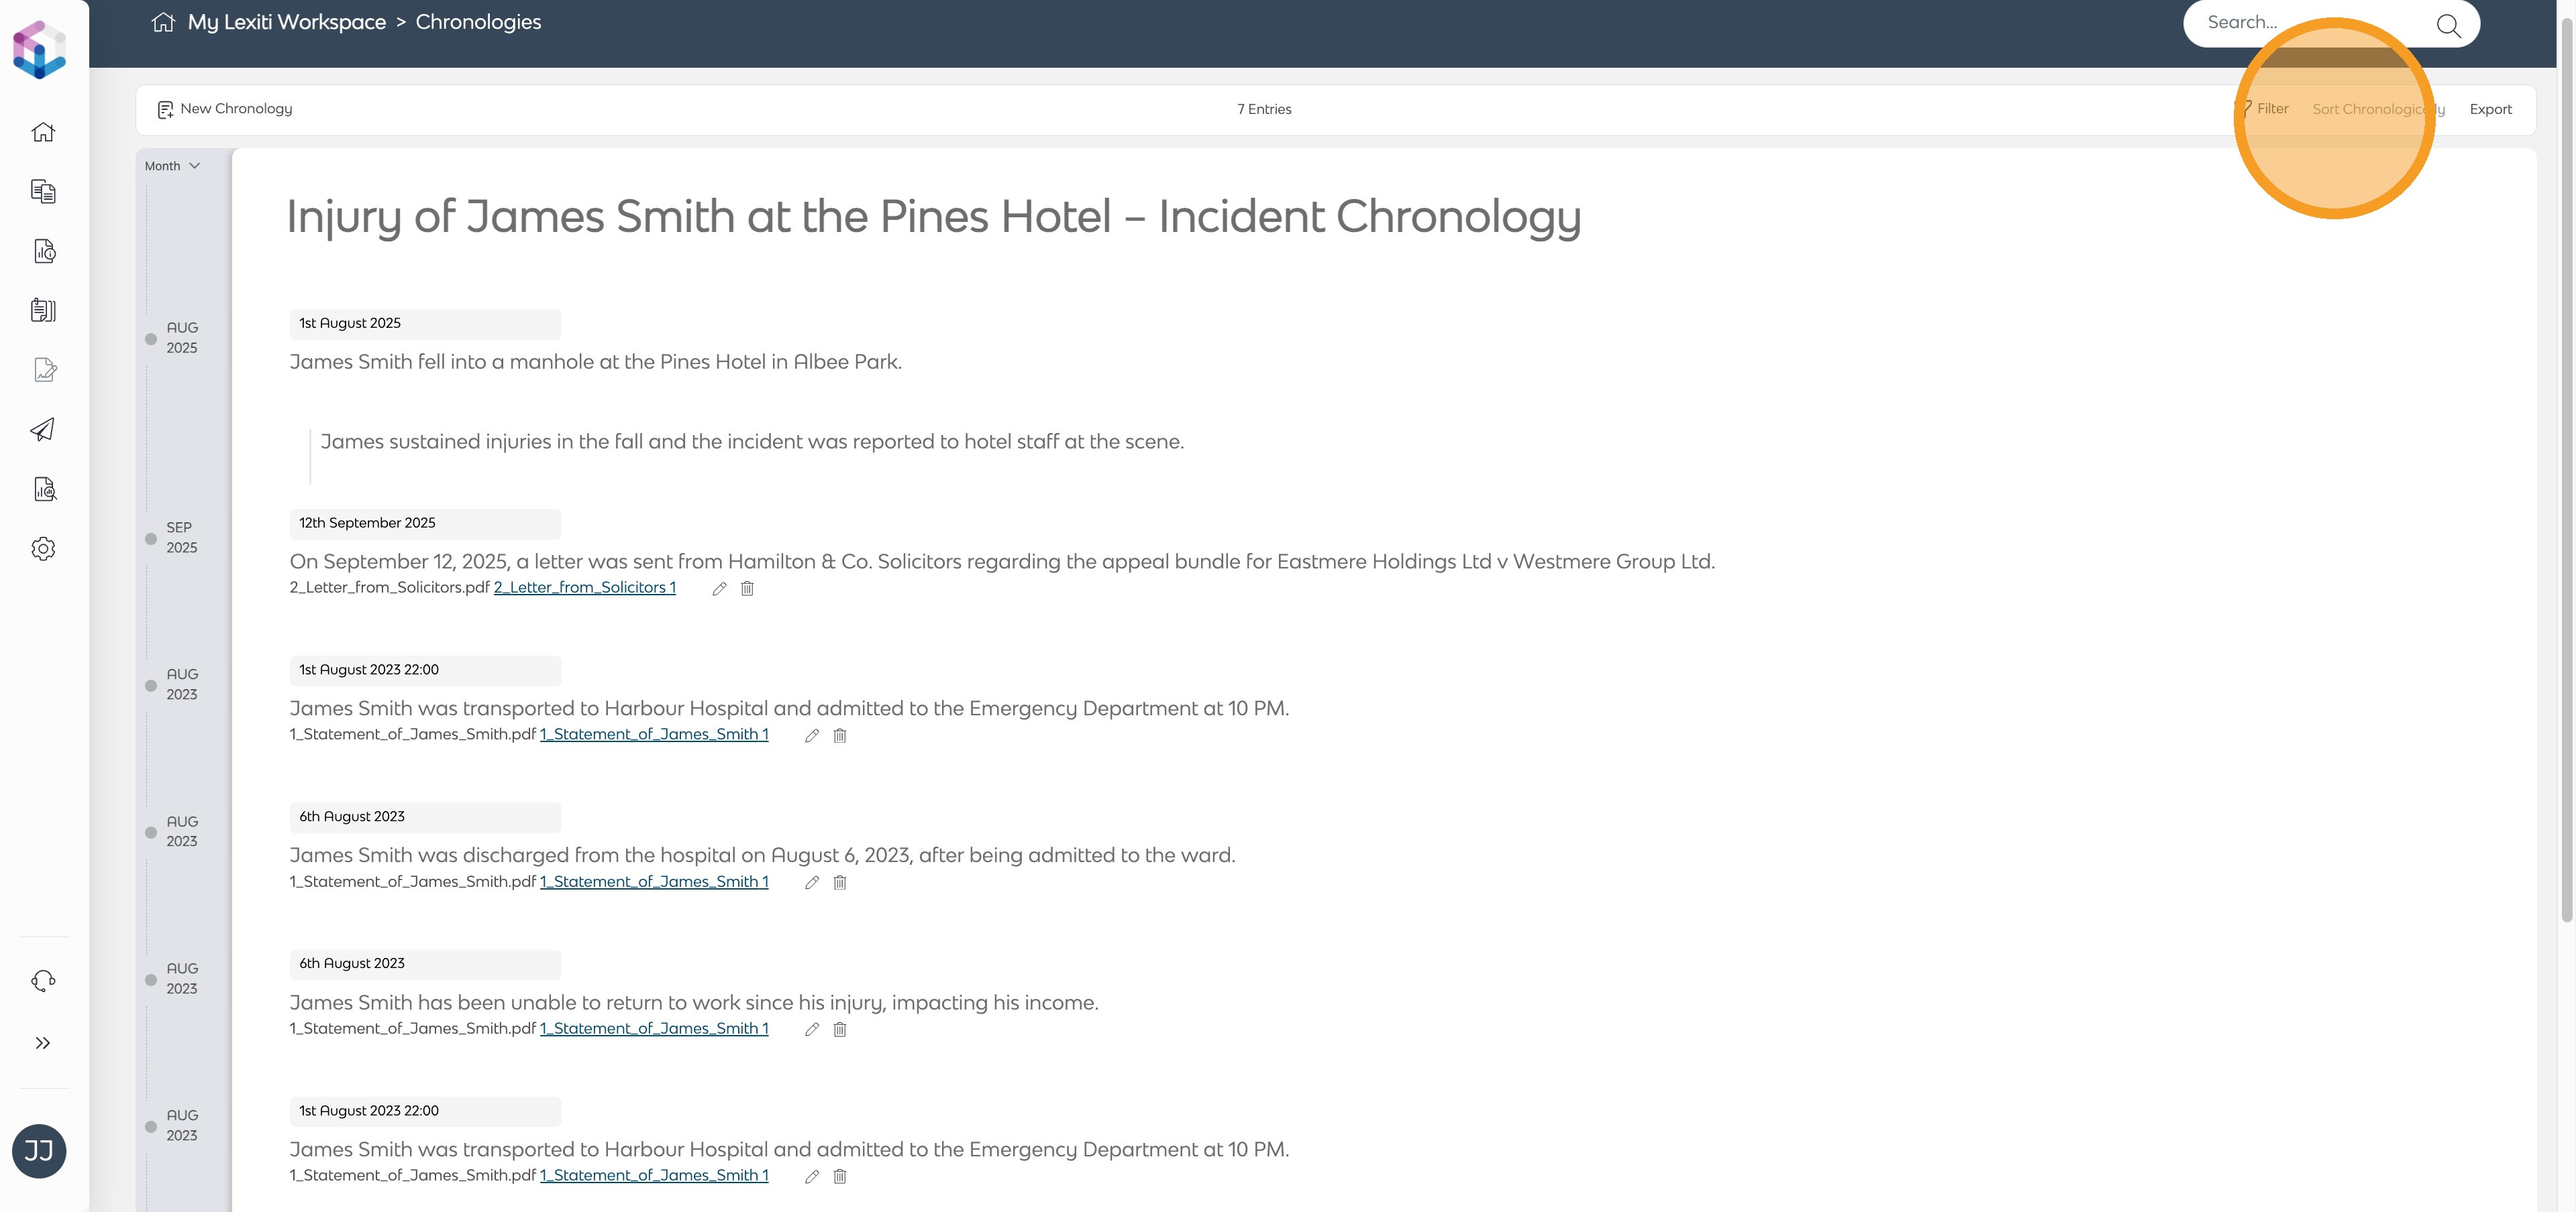This screenshot has width=2576, height=1212.
Task: Click the SEP 2025 timeline marker
Action: [x=152, y=538]
